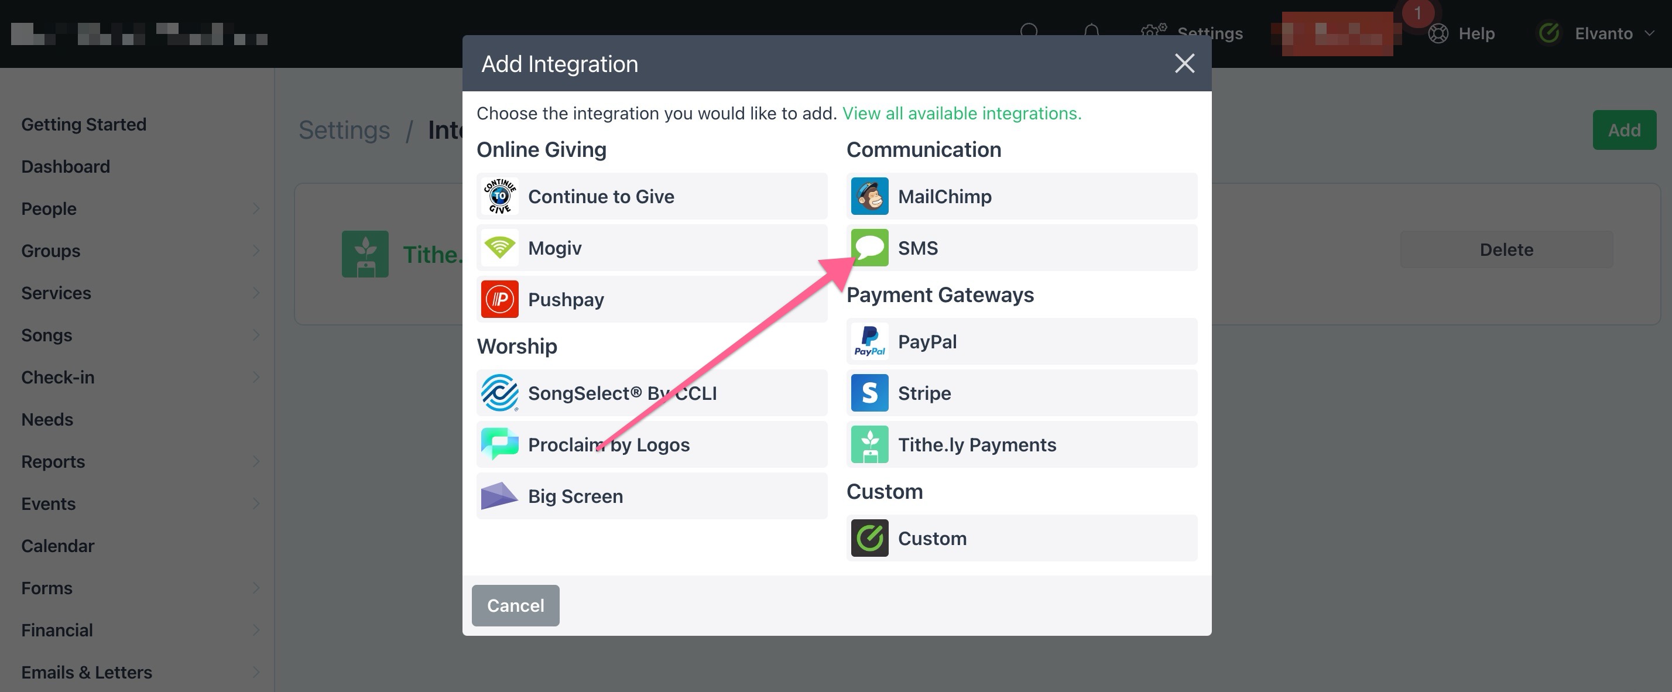Click the MailChimp monkey icon

pos(869,196)
